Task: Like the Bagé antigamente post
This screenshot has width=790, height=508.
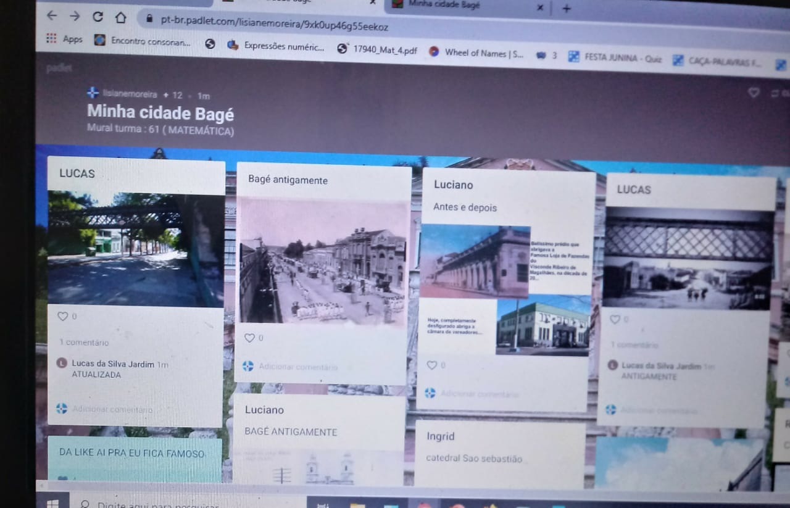Action: click(249, 338)
